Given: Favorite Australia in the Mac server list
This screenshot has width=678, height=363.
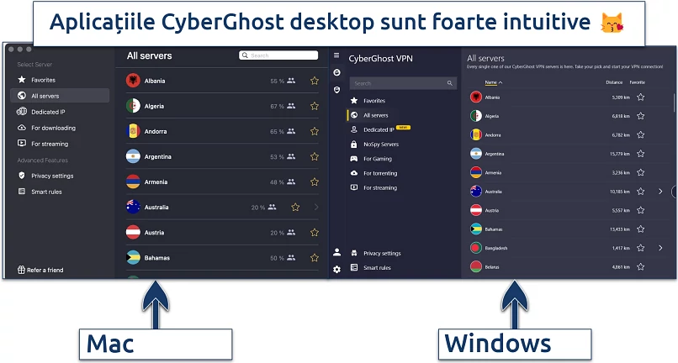Looking at the screenshot, I should pyautogui.click(x=295, y=208).
